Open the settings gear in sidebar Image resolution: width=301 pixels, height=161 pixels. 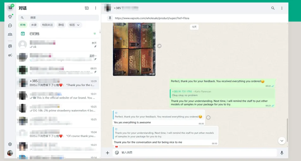[10, 144]
